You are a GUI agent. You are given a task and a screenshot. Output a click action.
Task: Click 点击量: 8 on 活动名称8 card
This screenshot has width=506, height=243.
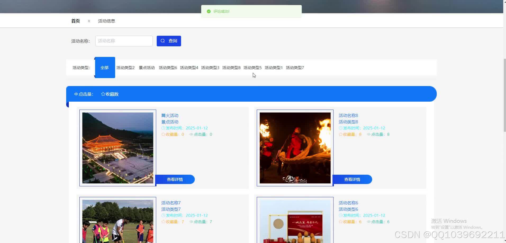pos(378,134)
